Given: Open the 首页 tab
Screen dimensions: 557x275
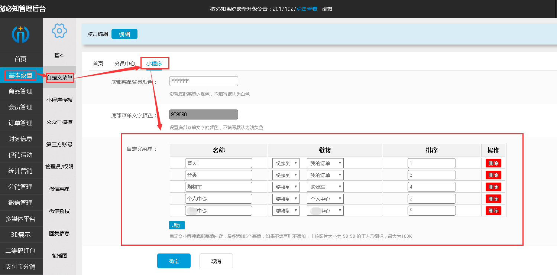Looking at the screenshot, I should pos(98,63).
